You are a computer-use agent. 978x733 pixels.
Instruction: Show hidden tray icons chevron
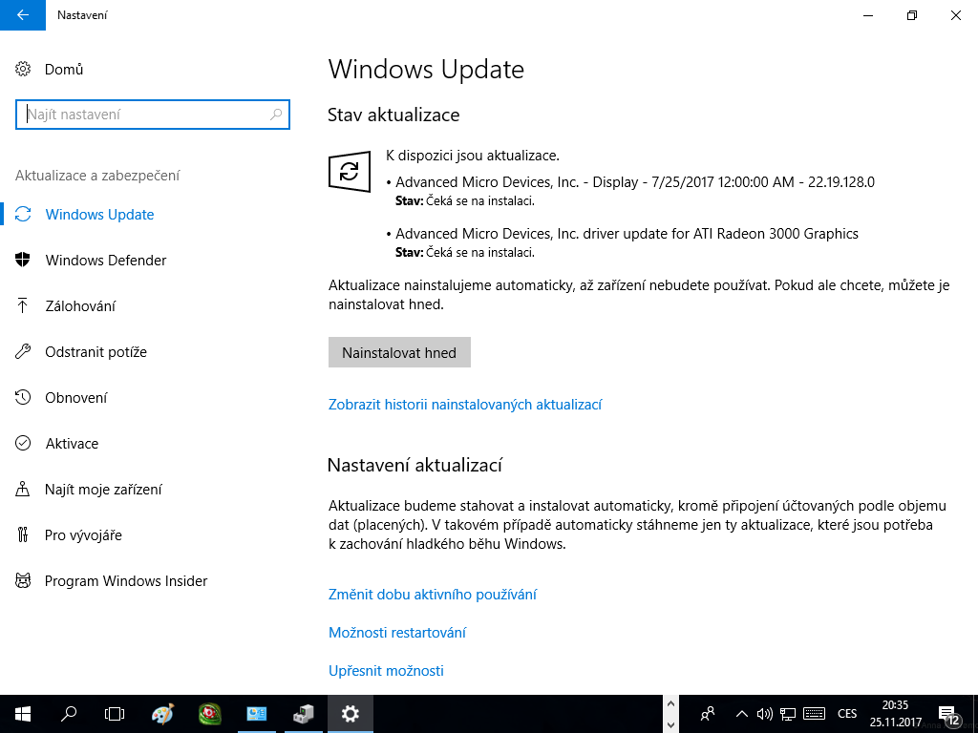(741, 714)
